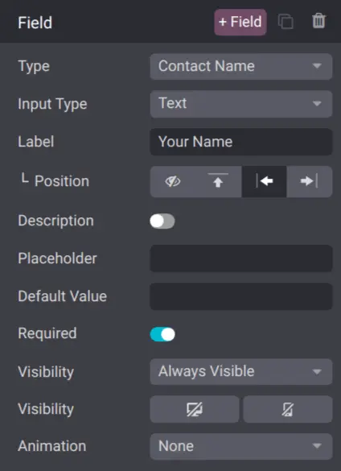
Task: Expand the Always Visible dropdown
Action: click(x=241, y=372)
